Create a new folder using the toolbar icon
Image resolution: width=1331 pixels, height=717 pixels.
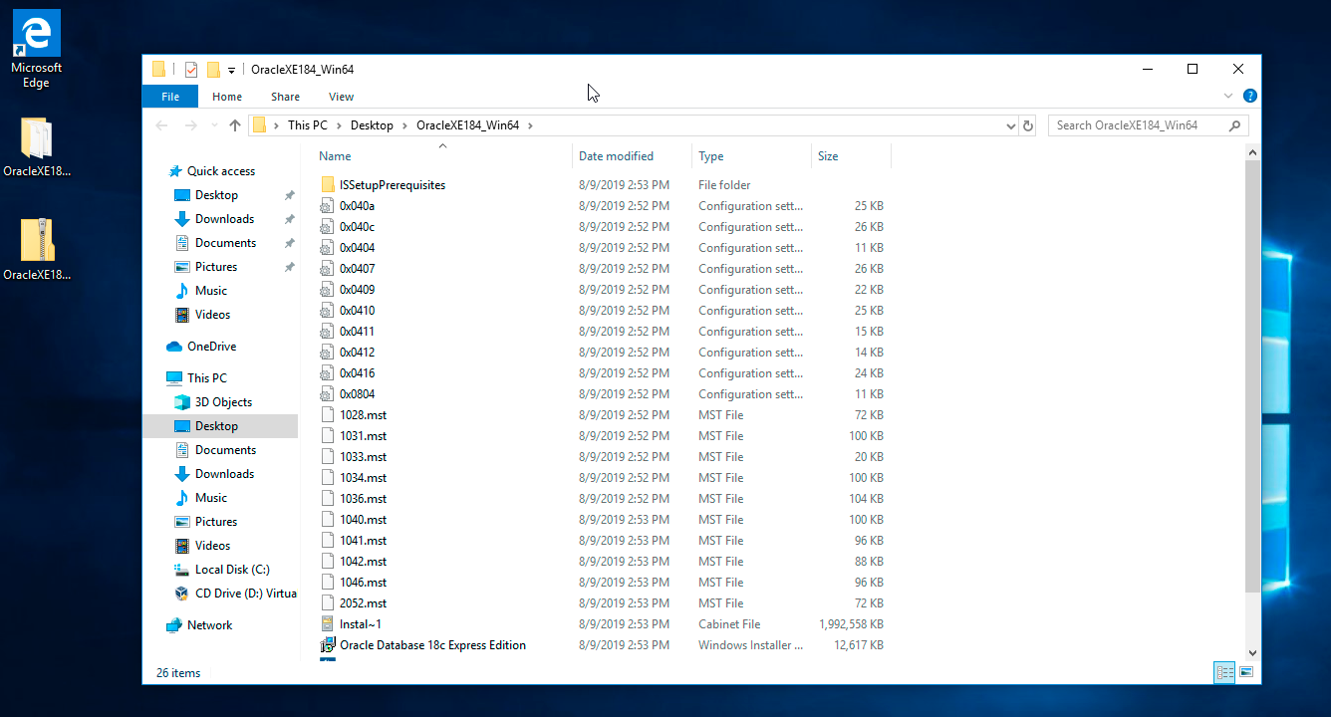point(213,69)
